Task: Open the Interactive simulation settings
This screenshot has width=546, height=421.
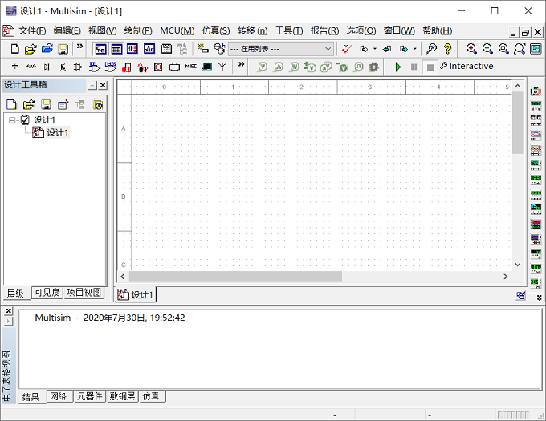Action: pyautogui.click(x=467, y=66)
